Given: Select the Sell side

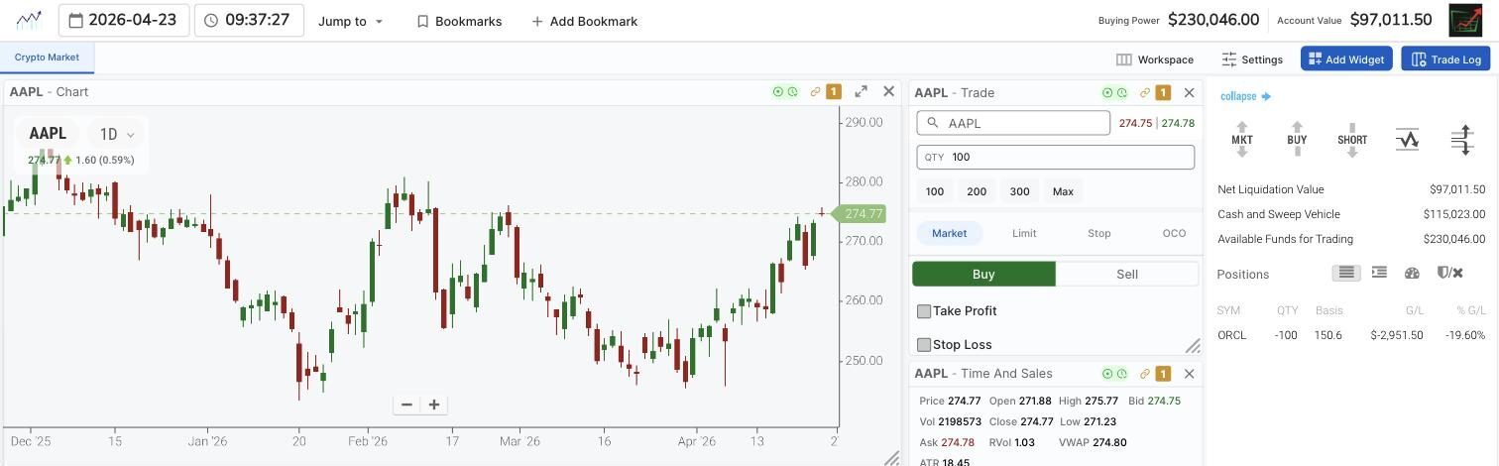Looking at the screenshot, I should (1127, 274).
